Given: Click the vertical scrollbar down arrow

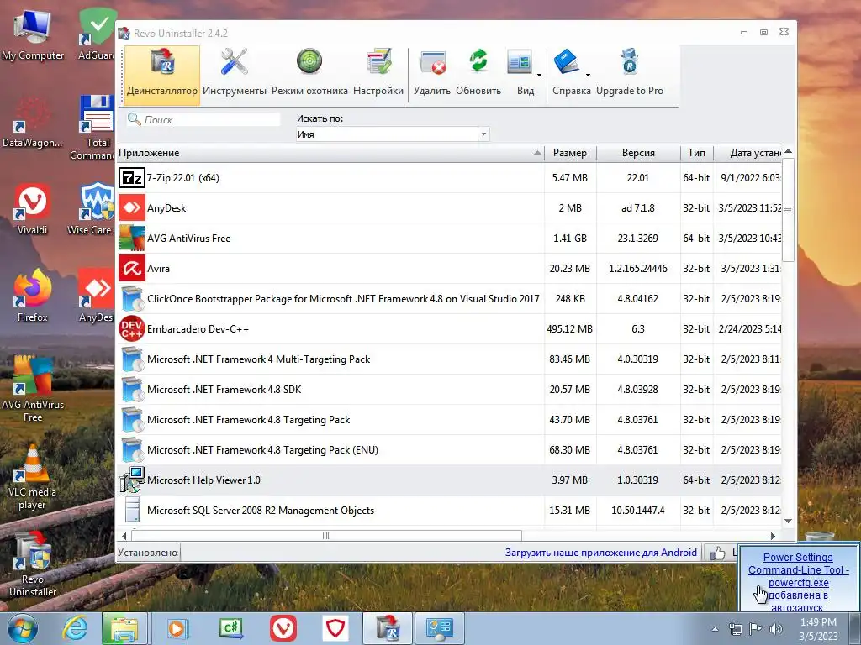Looking at the screenshot, I should click(x=788, y=521).
